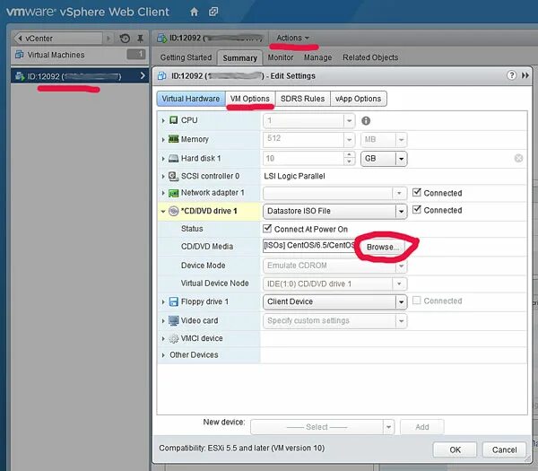Go to vSphere home icon
Screen dimensions: 538x471
point(195,12)
